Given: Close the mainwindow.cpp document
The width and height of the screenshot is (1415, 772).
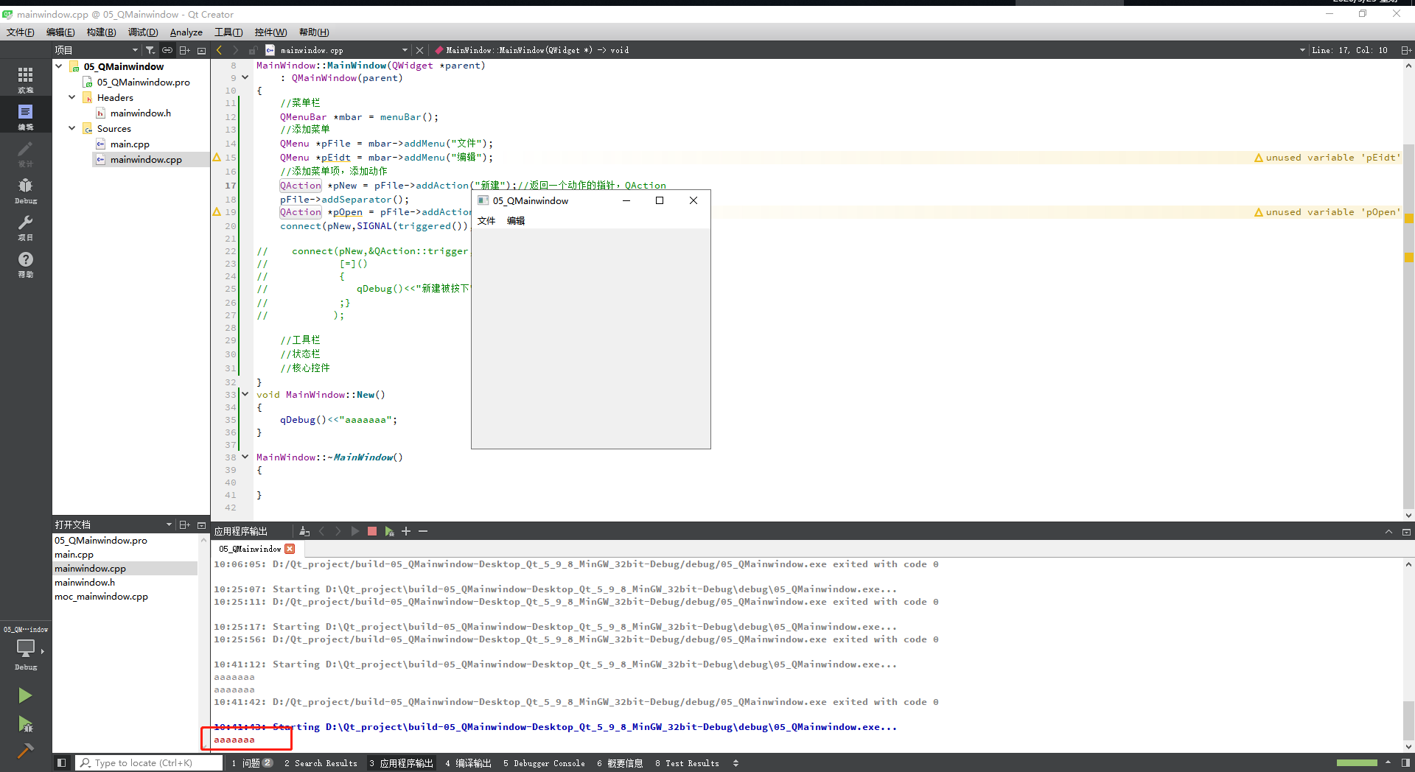Looking at the screenshot, I should point(419,50).
